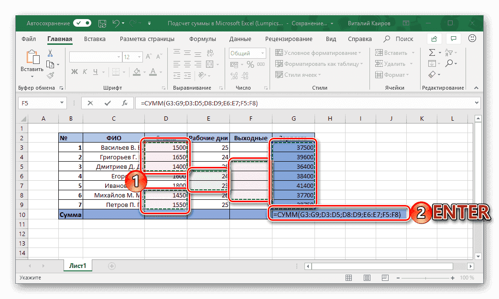This screenshot has width=499, height=299.
Task: Select the Лист1 sheet tab
Action: pyautogui.click(x=77, y=266)
